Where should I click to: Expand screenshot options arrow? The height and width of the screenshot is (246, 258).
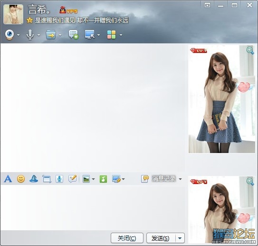(123, 179)
